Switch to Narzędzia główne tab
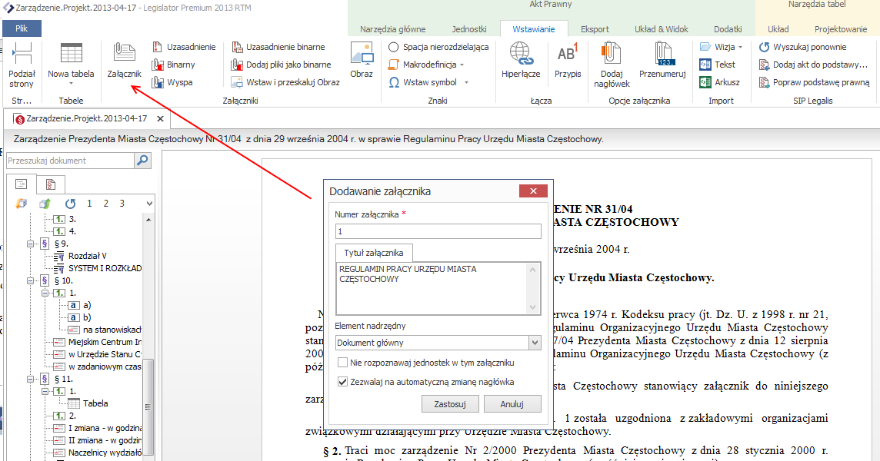Image resolution: width=880 pixels, height=461 pixels. click(x=393, y=29)
